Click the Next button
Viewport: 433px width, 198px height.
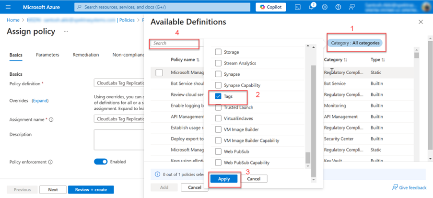(x=53, y=190)
